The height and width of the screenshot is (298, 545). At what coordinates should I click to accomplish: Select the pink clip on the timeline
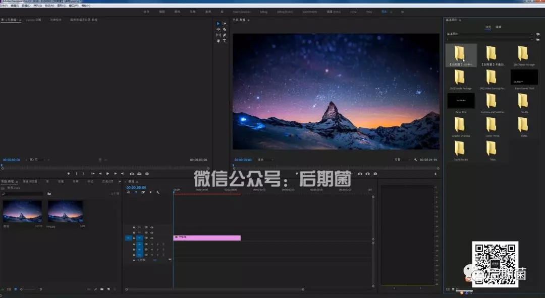pyautogui.click(x=207, y=238)
